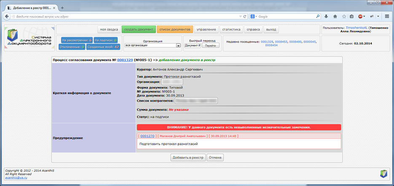The width and height of the screenshot is (394, 186).
Task: Open the search engine chooser arrow
Action: coord(256,16)
